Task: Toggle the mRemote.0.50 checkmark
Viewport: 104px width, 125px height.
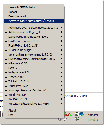Action: click(x=6, y=64)
